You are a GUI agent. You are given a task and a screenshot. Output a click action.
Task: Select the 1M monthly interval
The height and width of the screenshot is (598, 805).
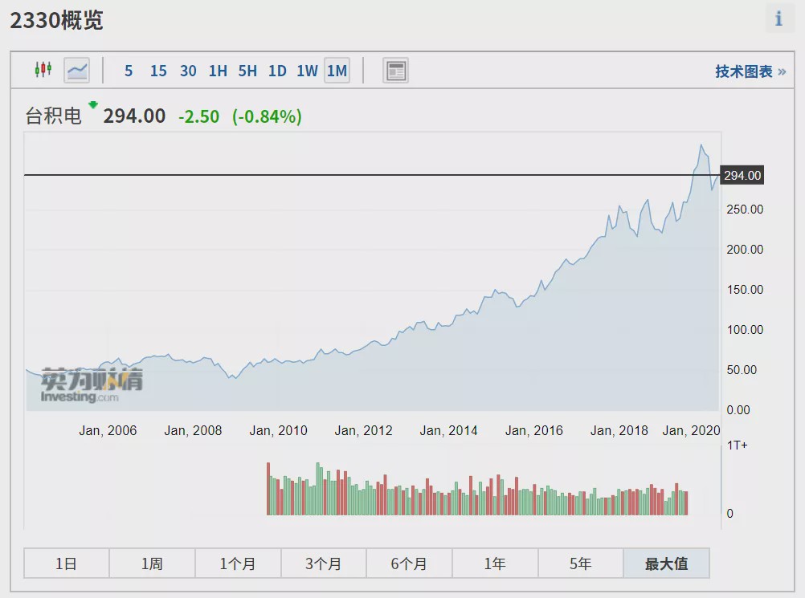point(337,71)
